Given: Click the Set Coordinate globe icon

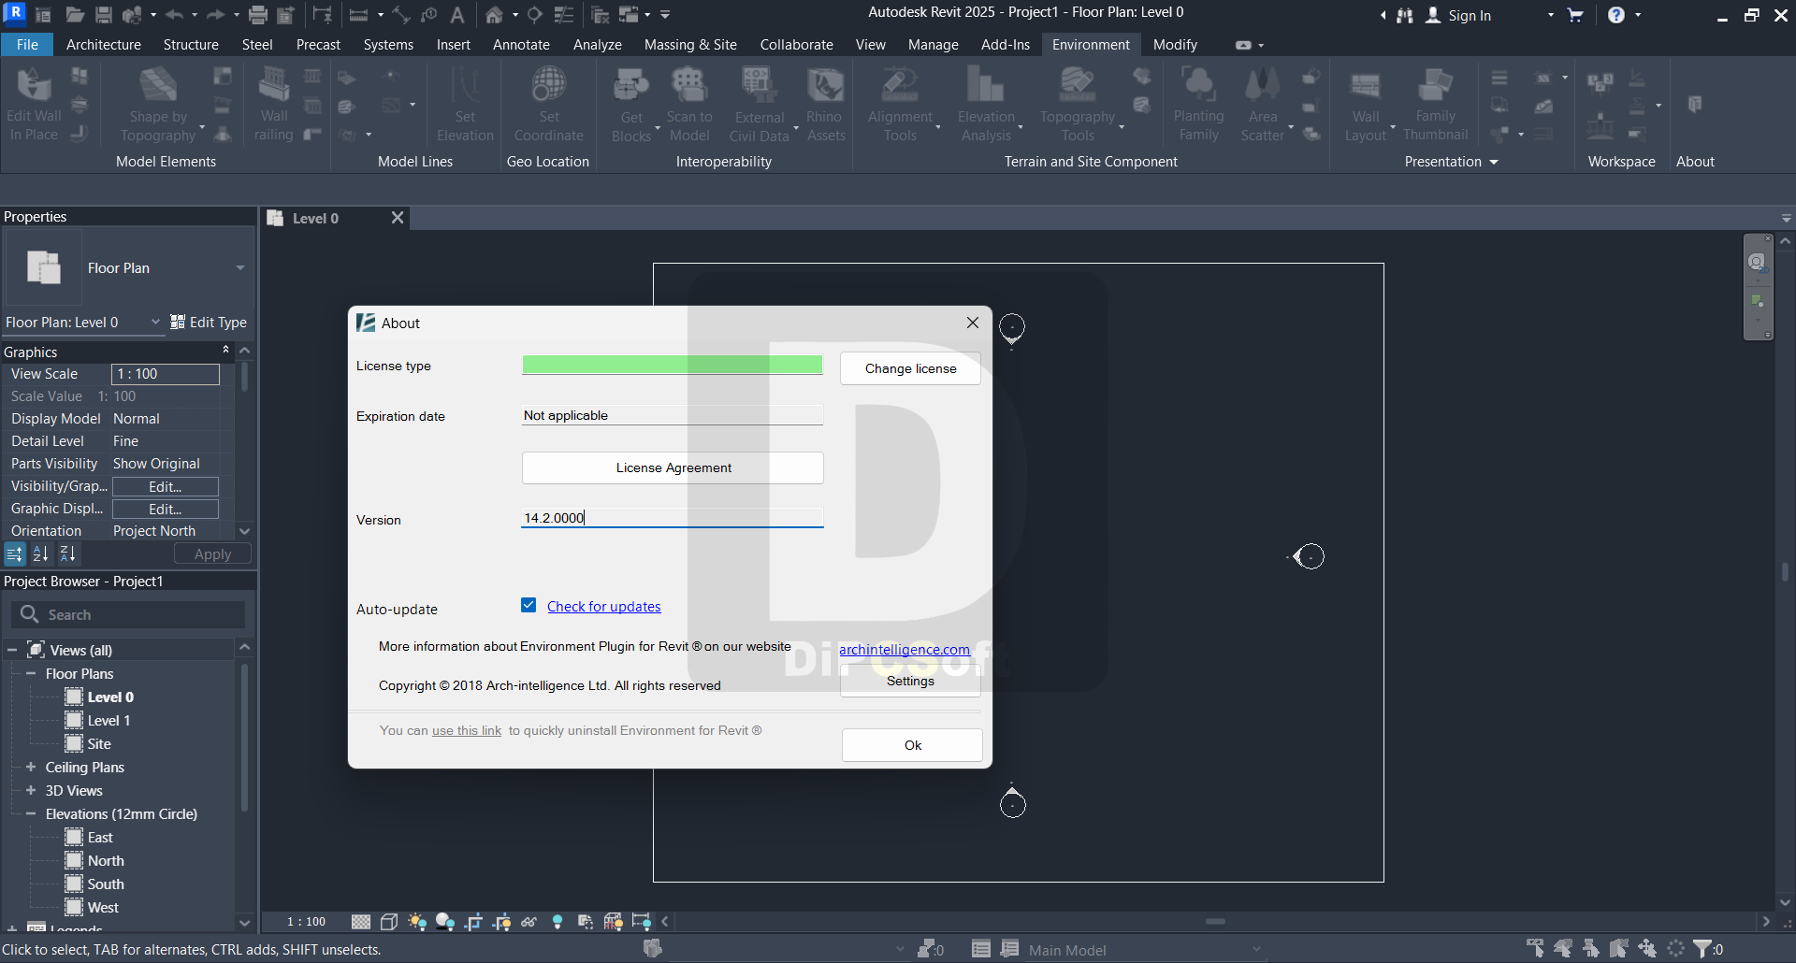Looking at the screenshot, I should tap(549, 105).
